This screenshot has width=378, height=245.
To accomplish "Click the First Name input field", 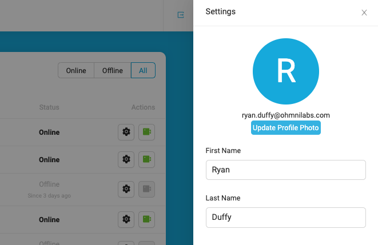I will (286, 170).
